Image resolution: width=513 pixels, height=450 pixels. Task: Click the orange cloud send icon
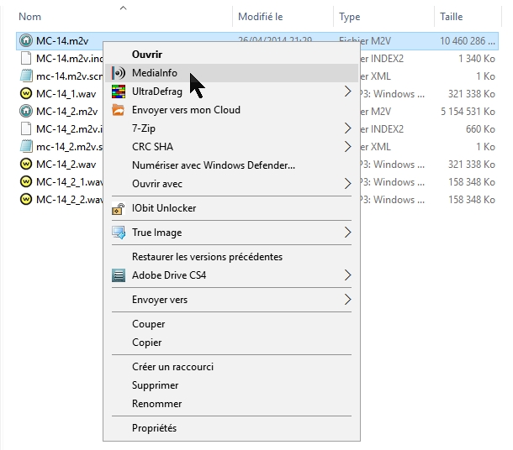[x=118, y=110]
